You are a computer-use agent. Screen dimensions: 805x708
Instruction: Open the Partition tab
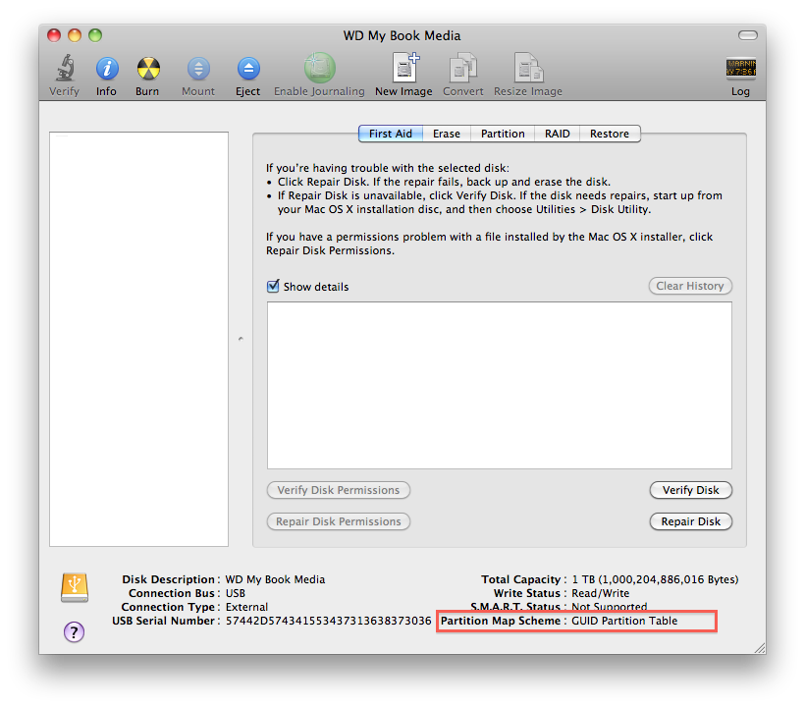pos(503,134)
